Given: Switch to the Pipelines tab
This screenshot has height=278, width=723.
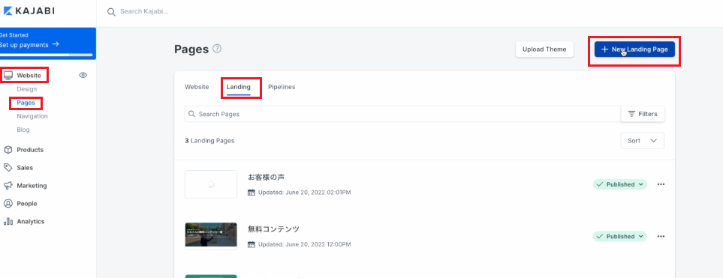Looking at the screenshot, I should point(282,87).
